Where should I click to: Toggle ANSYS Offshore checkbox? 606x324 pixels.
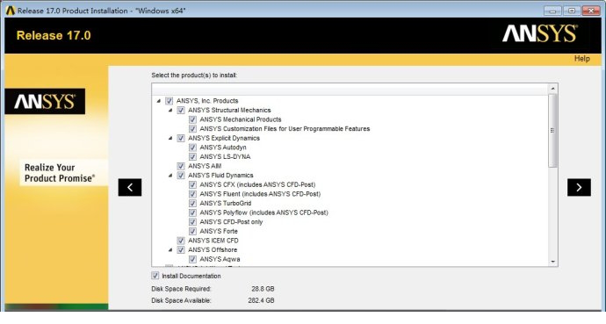click(x=181, y=250)
